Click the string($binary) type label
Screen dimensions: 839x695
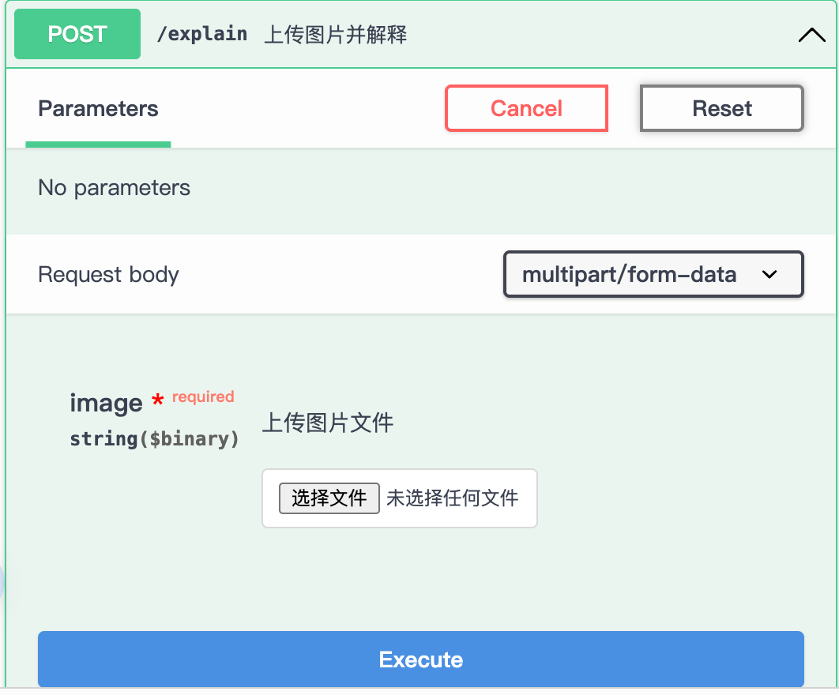pyautogui.click(x=154, y=439)
